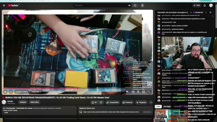This screenshot has height=122, width=217.
Task: Click the Perguntar button
Action: pos(141,102)
